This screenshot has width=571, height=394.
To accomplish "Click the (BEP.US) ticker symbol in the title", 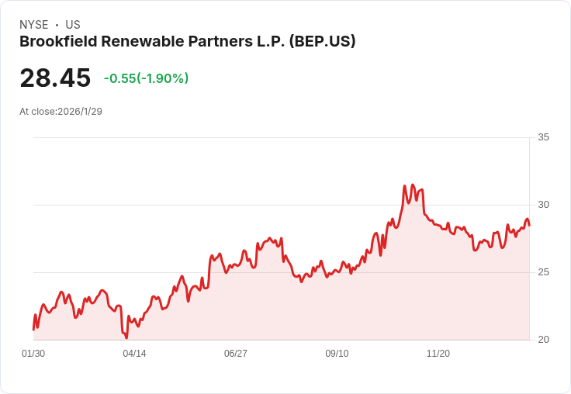I will coord(322,42).
